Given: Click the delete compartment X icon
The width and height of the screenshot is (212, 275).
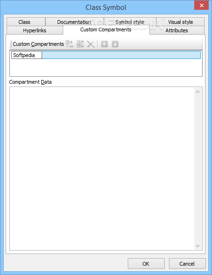Looking at the screenshot, I should pyautogui.click(x=91, y=44).
